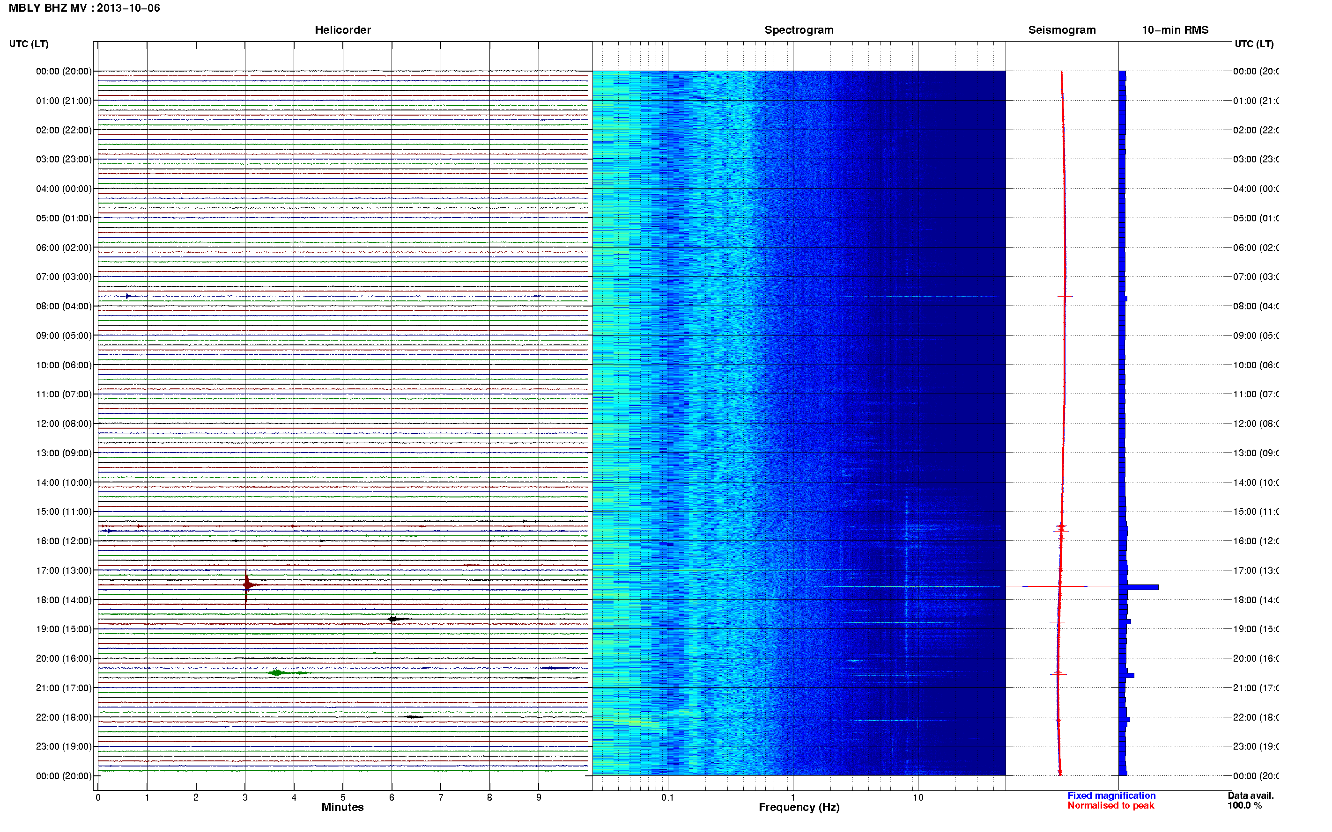Click the left 06:00 (02:00) time label

tap(64, 248)
